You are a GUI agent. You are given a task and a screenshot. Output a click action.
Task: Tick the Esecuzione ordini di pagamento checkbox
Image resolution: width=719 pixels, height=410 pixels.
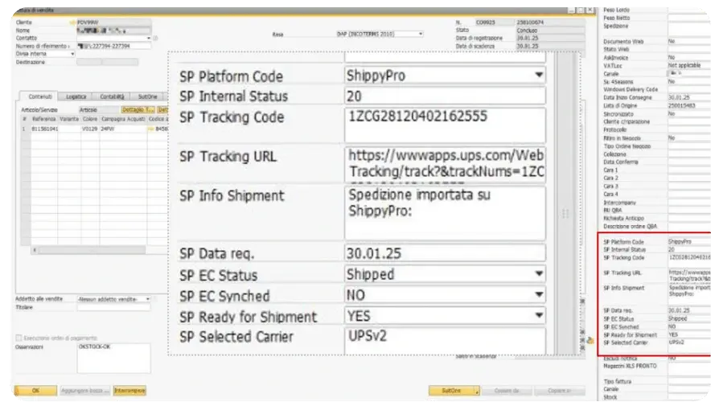(18, 338)
